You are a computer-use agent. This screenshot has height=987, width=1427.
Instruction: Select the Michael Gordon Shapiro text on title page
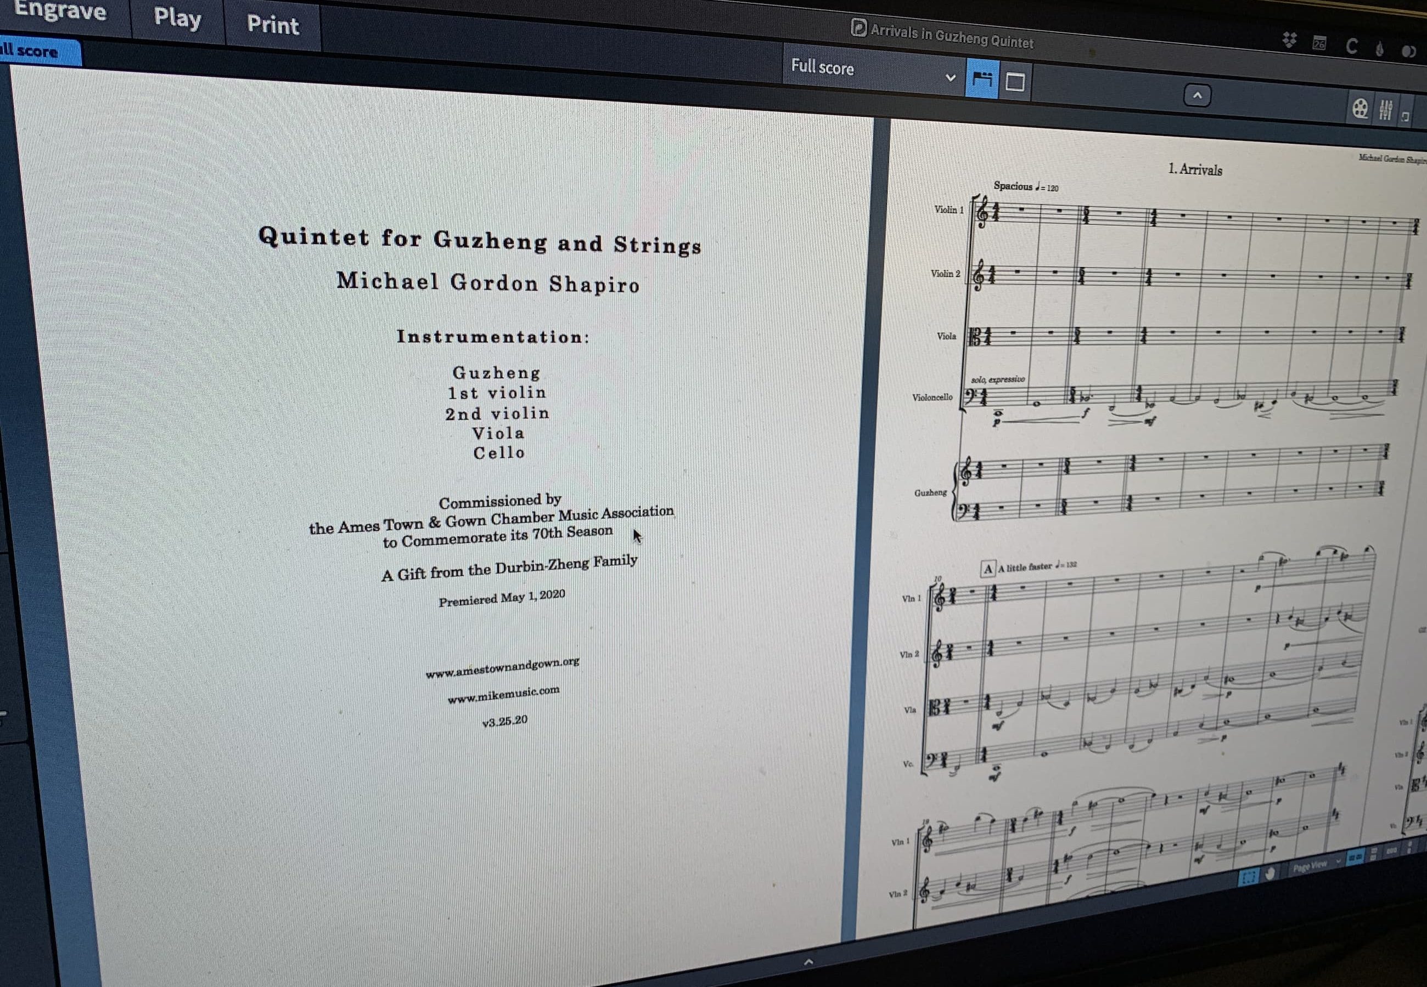coord(488,282)
